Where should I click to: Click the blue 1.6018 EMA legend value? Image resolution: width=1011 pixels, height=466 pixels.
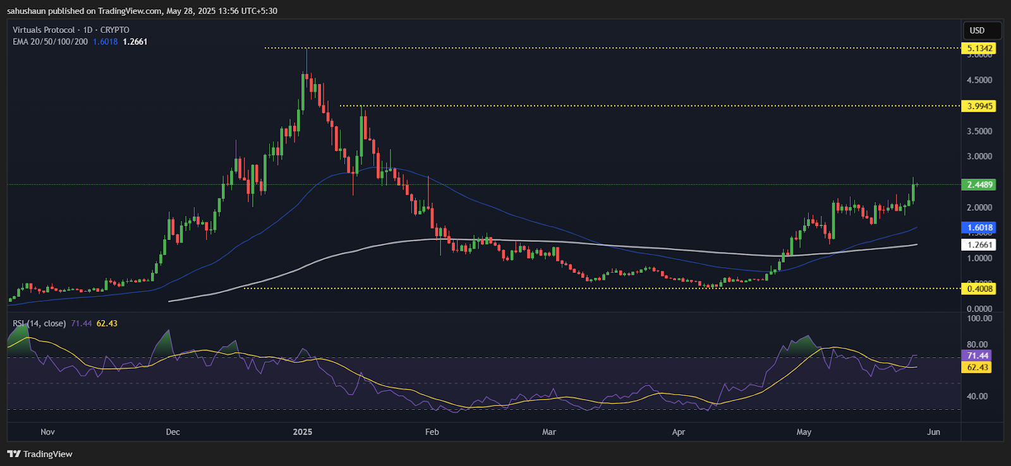(105, 42)
